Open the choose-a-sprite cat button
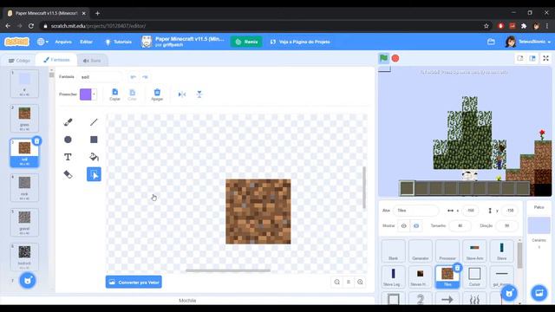The width and height of the screenshot is (555, 312). tap(509, 293)
